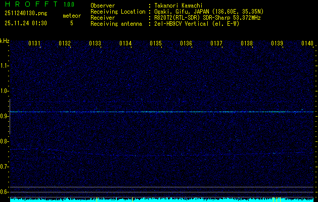Click the 0131 time marker
The height and width of the screenshot is (202, 318).
point(34,44)
